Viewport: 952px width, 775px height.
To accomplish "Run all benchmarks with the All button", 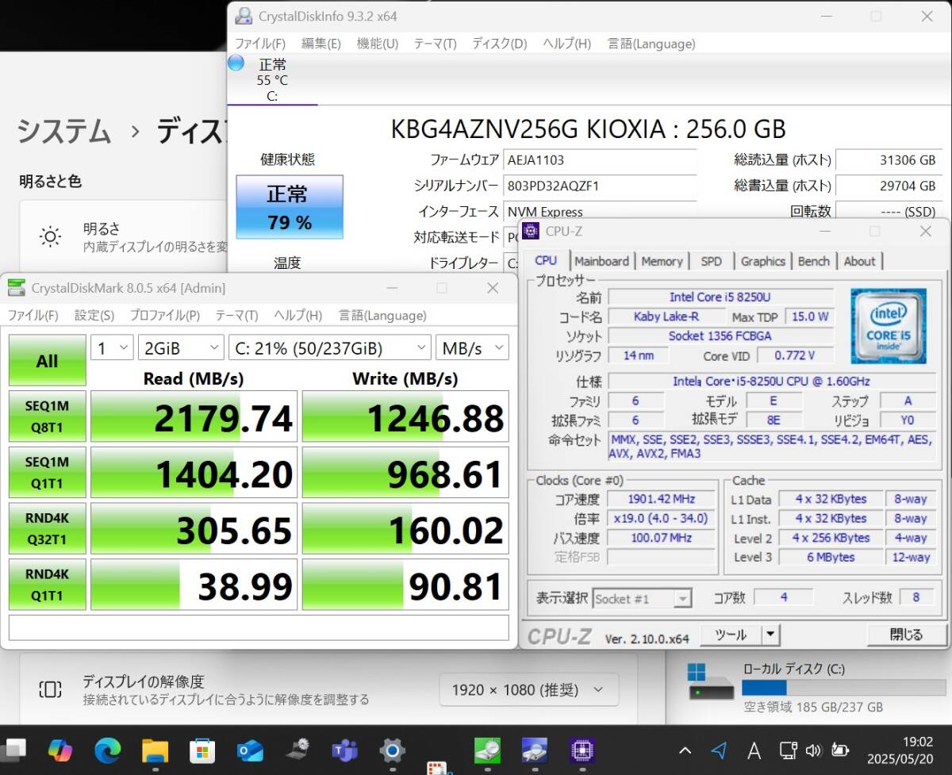I will 47,360.
